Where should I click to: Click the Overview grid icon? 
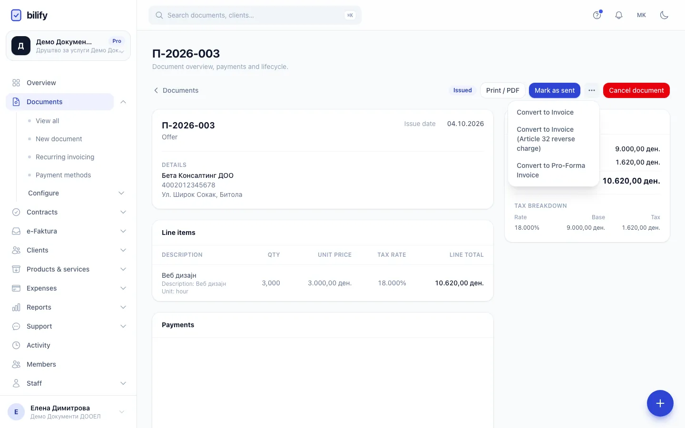(16, 83)
